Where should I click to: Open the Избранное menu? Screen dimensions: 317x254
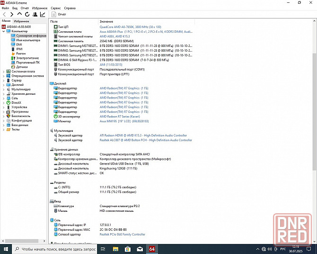40,8
